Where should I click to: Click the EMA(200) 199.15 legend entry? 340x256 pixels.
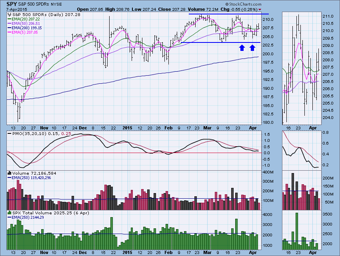point(27,28)
